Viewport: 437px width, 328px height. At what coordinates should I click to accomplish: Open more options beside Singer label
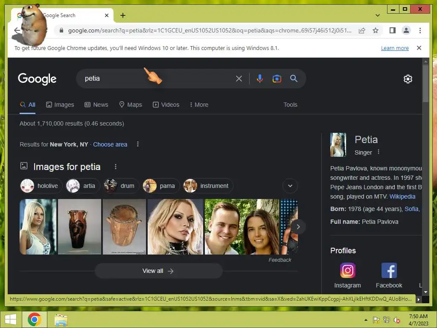point(378,152)
